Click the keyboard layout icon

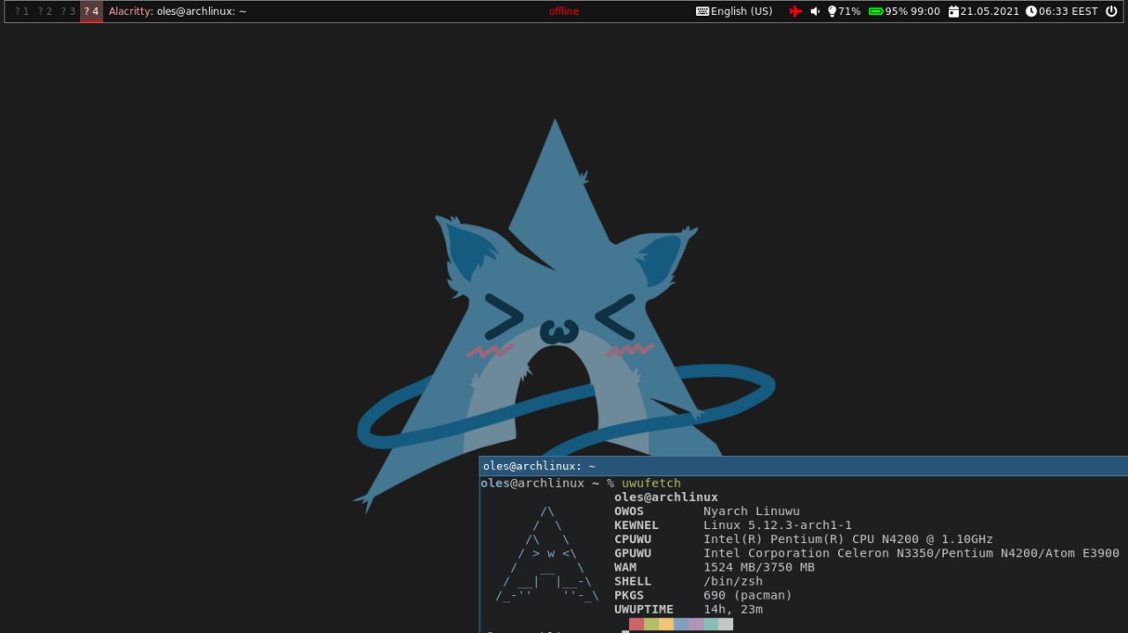pyautogui.click(x=702, y=11)
